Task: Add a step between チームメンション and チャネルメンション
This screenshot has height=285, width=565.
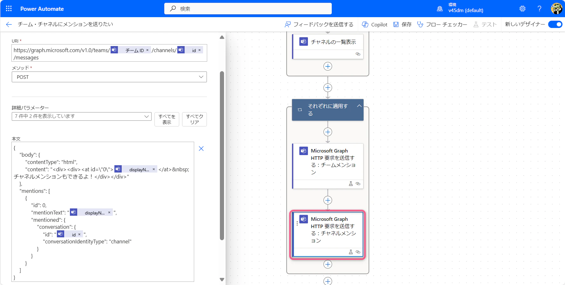Action: click(328, 200)
